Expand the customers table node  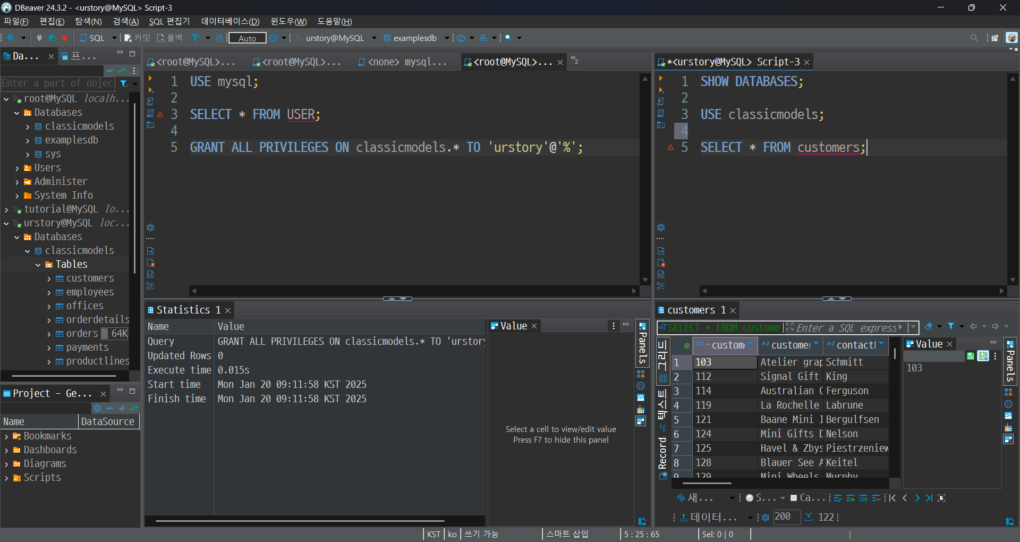coord(49,278)
